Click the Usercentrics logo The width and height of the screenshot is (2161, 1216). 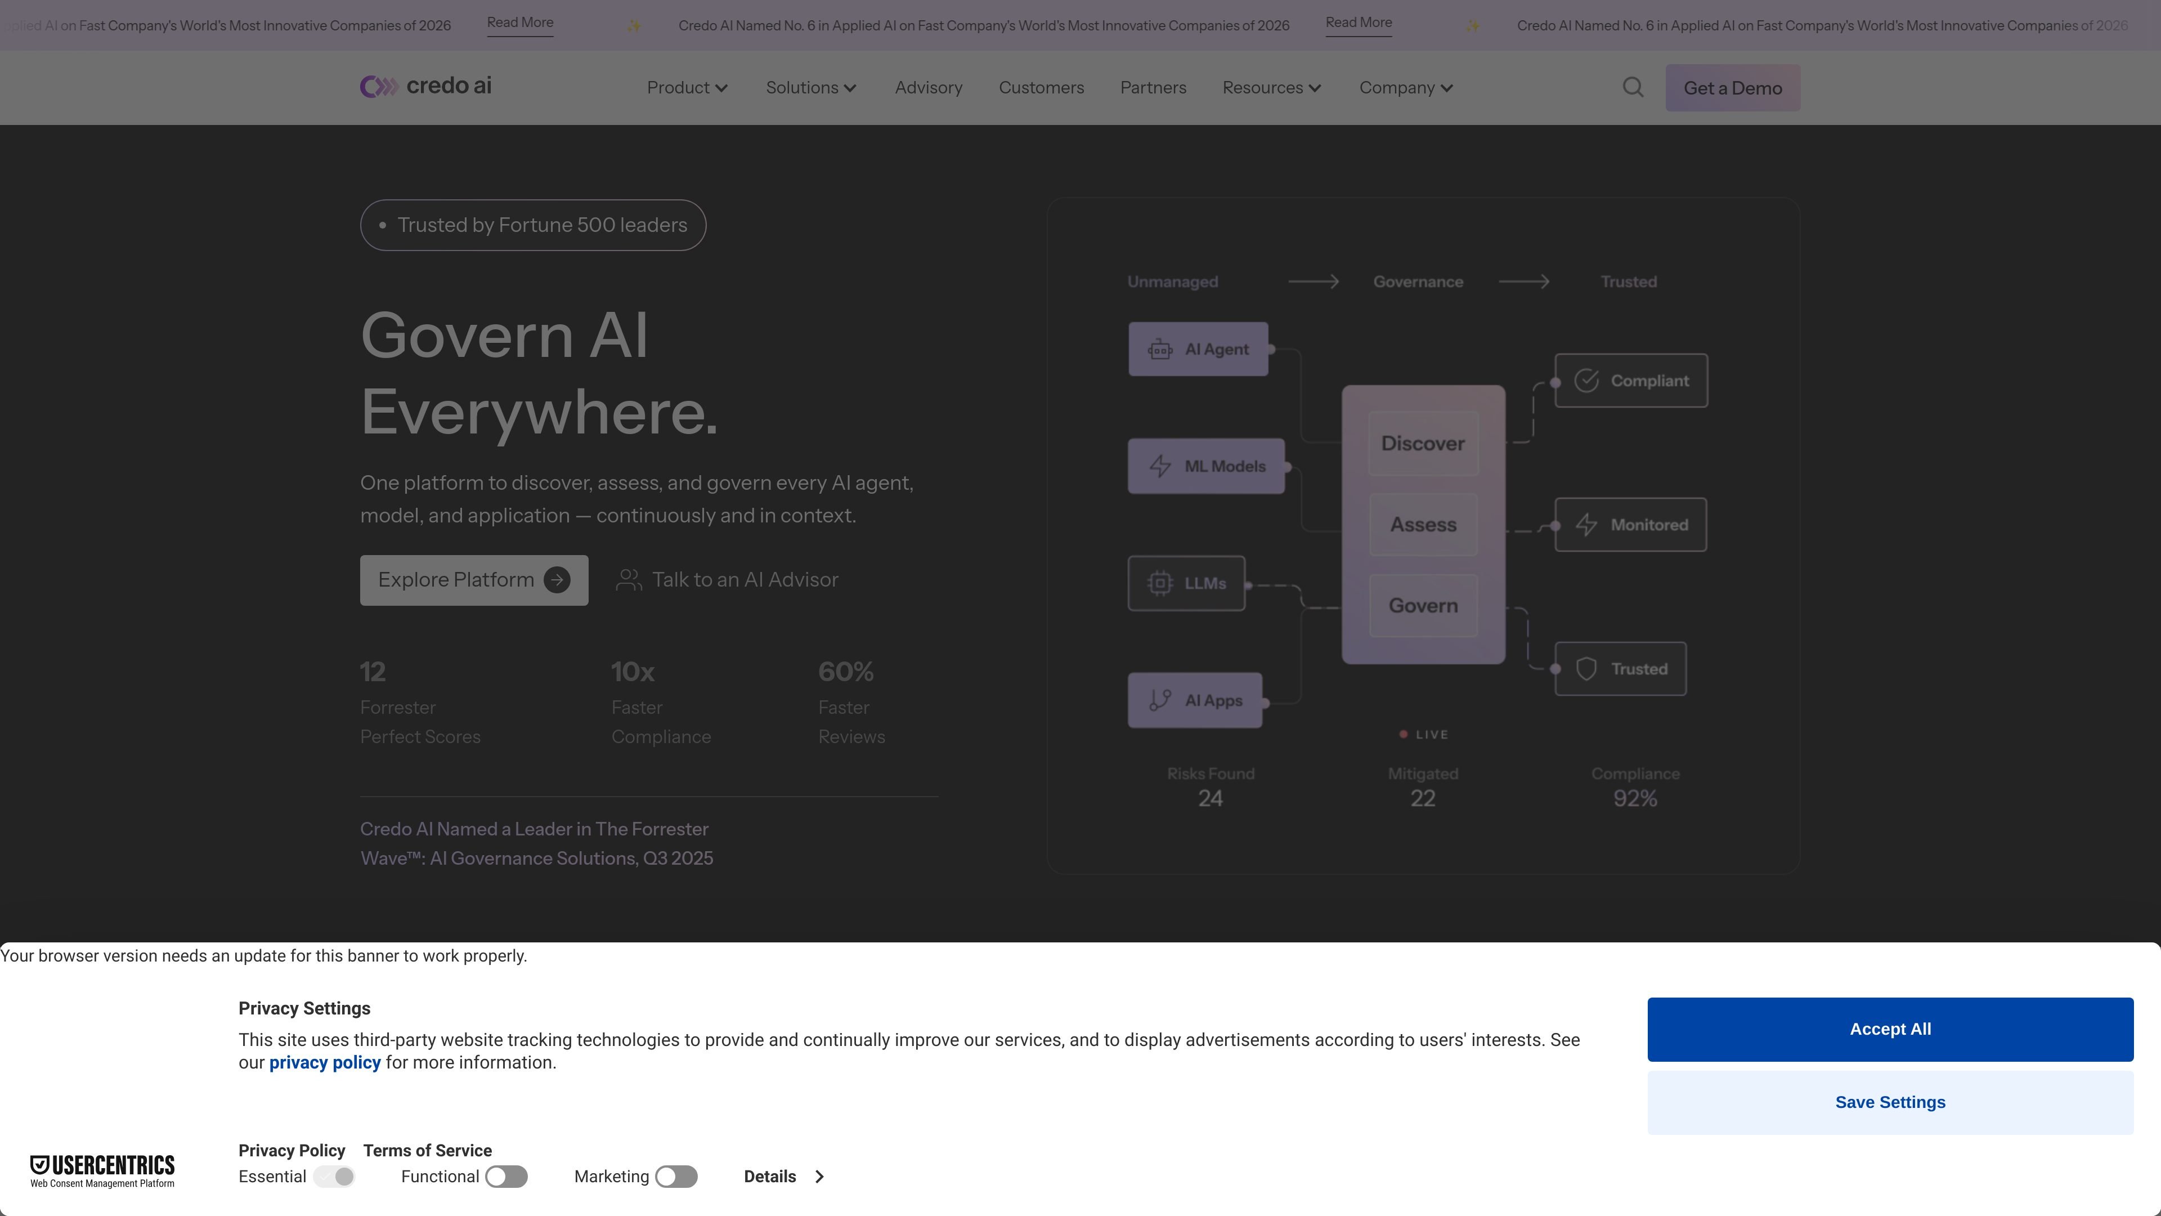tap(102, 1171)
